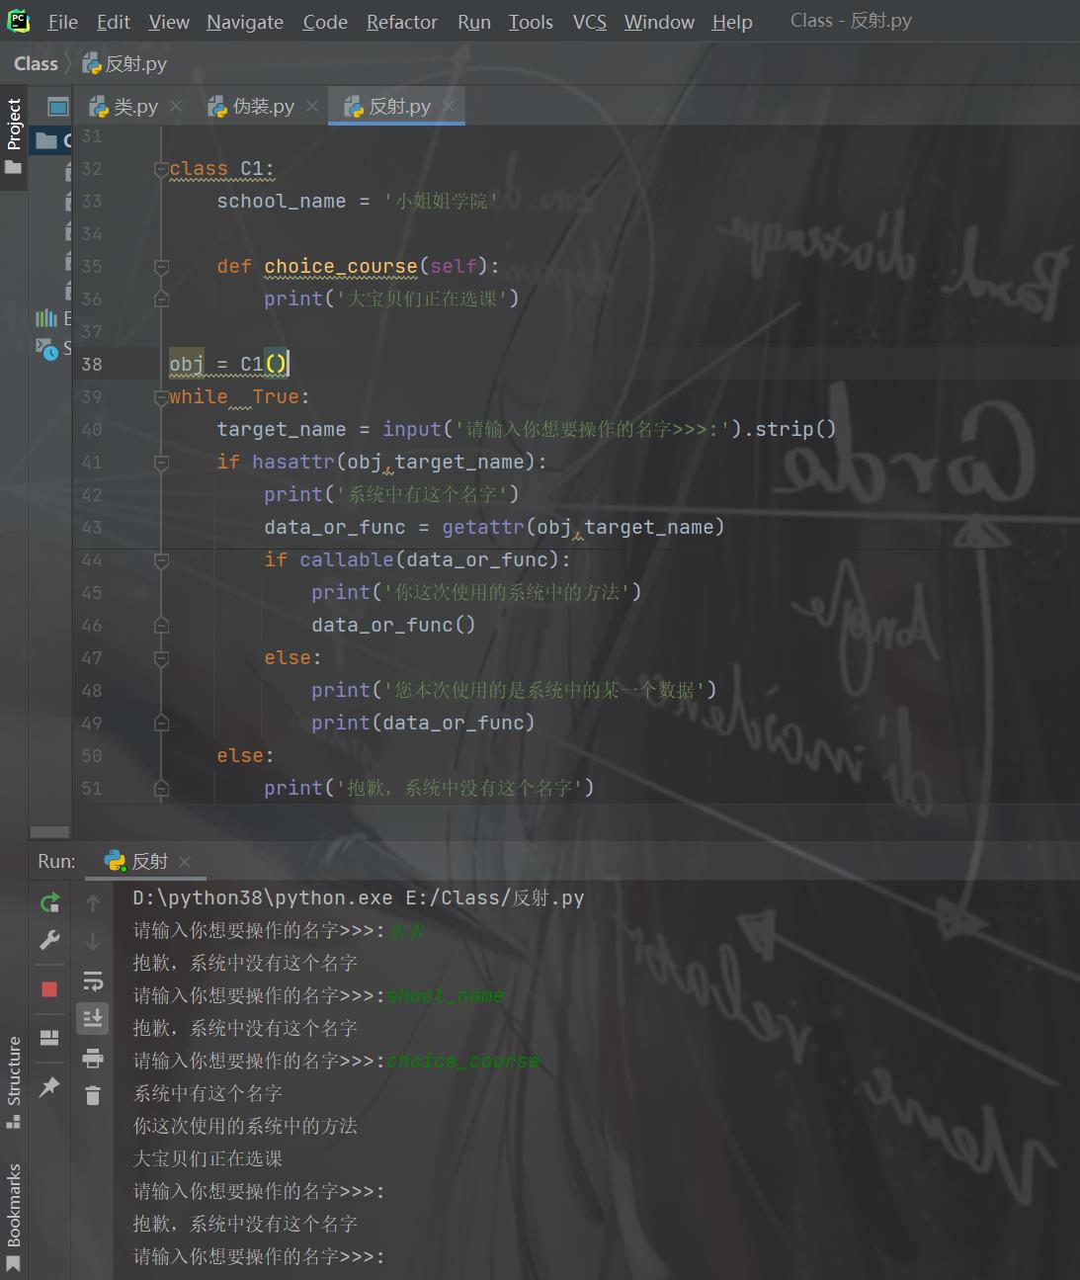Click the fold end marker at line 51
The width and height of the screenshot is (1080, 1280).
[161, 789]
